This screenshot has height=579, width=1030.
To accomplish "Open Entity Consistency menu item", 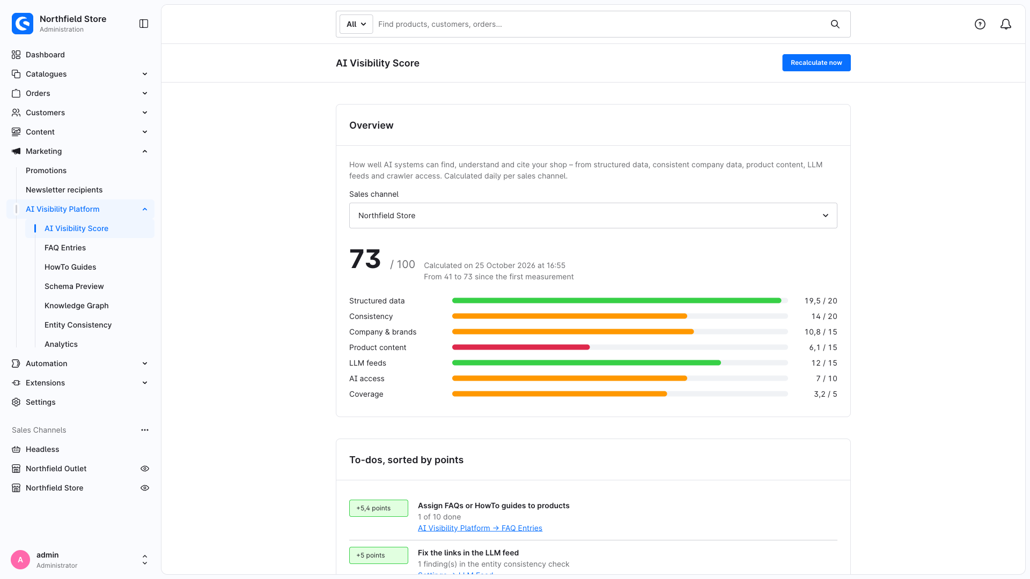I will coord(78,325).
